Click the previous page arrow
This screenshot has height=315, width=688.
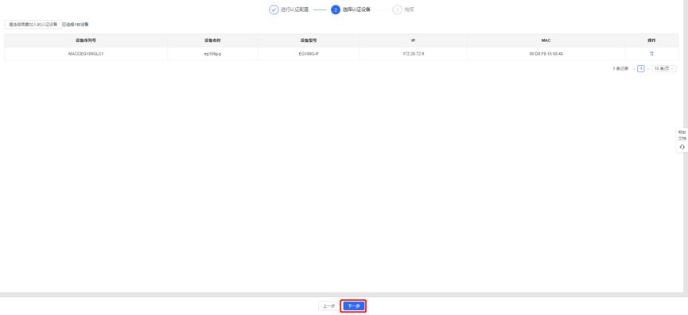634,69
